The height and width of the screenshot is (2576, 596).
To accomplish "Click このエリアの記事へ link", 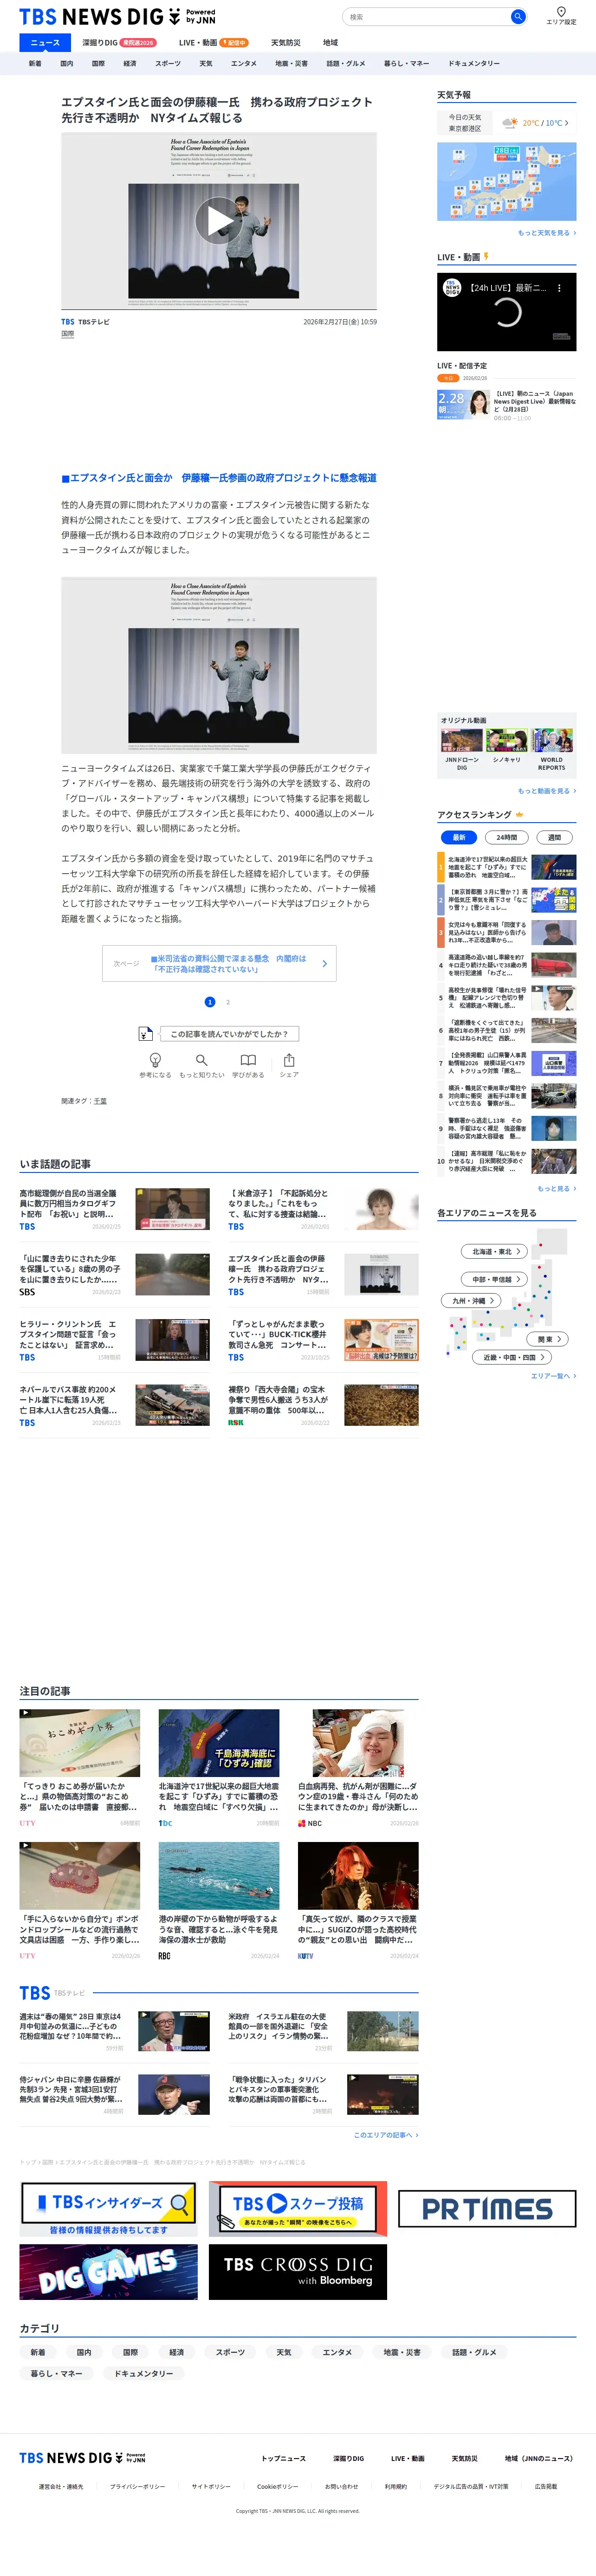I will pos(386,2135).
